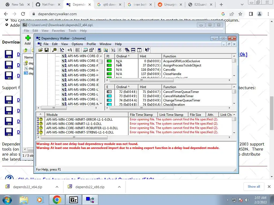Select the AcquireSRWLockExclusive import row
Screen dimensions: 274x205
[x=169, y=61]
